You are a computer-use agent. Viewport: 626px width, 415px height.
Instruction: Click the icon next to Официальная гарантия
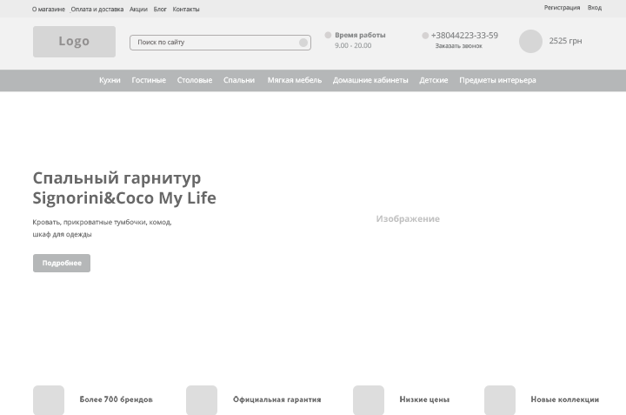(202, 400)
